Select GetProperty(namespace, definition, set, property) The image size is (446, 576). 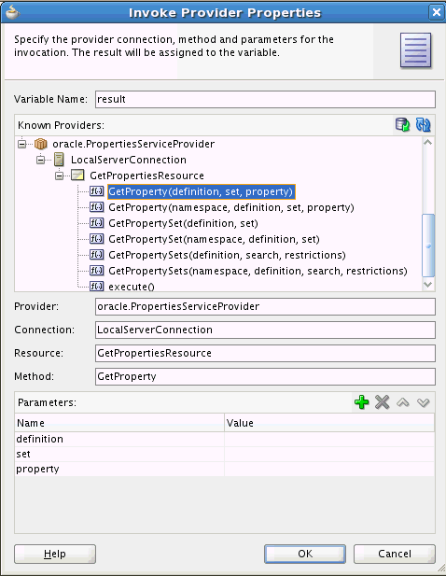pyautogui.click(x=231, y=207)
